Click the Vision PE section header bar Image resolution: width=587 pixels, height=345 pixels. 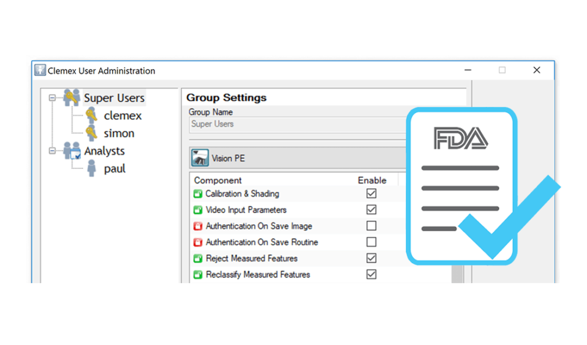pos(298,158)
